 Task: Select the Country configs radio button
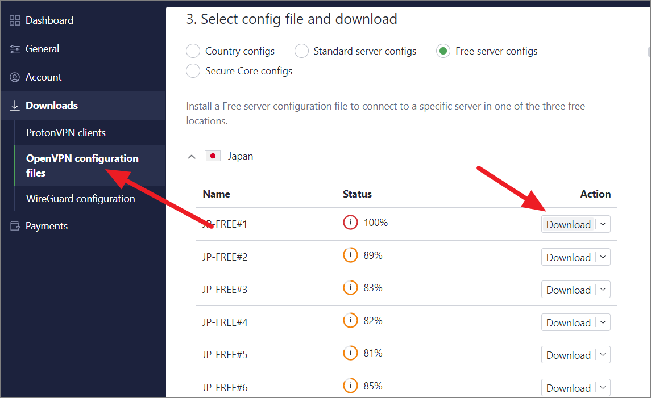tap(193, 51)
